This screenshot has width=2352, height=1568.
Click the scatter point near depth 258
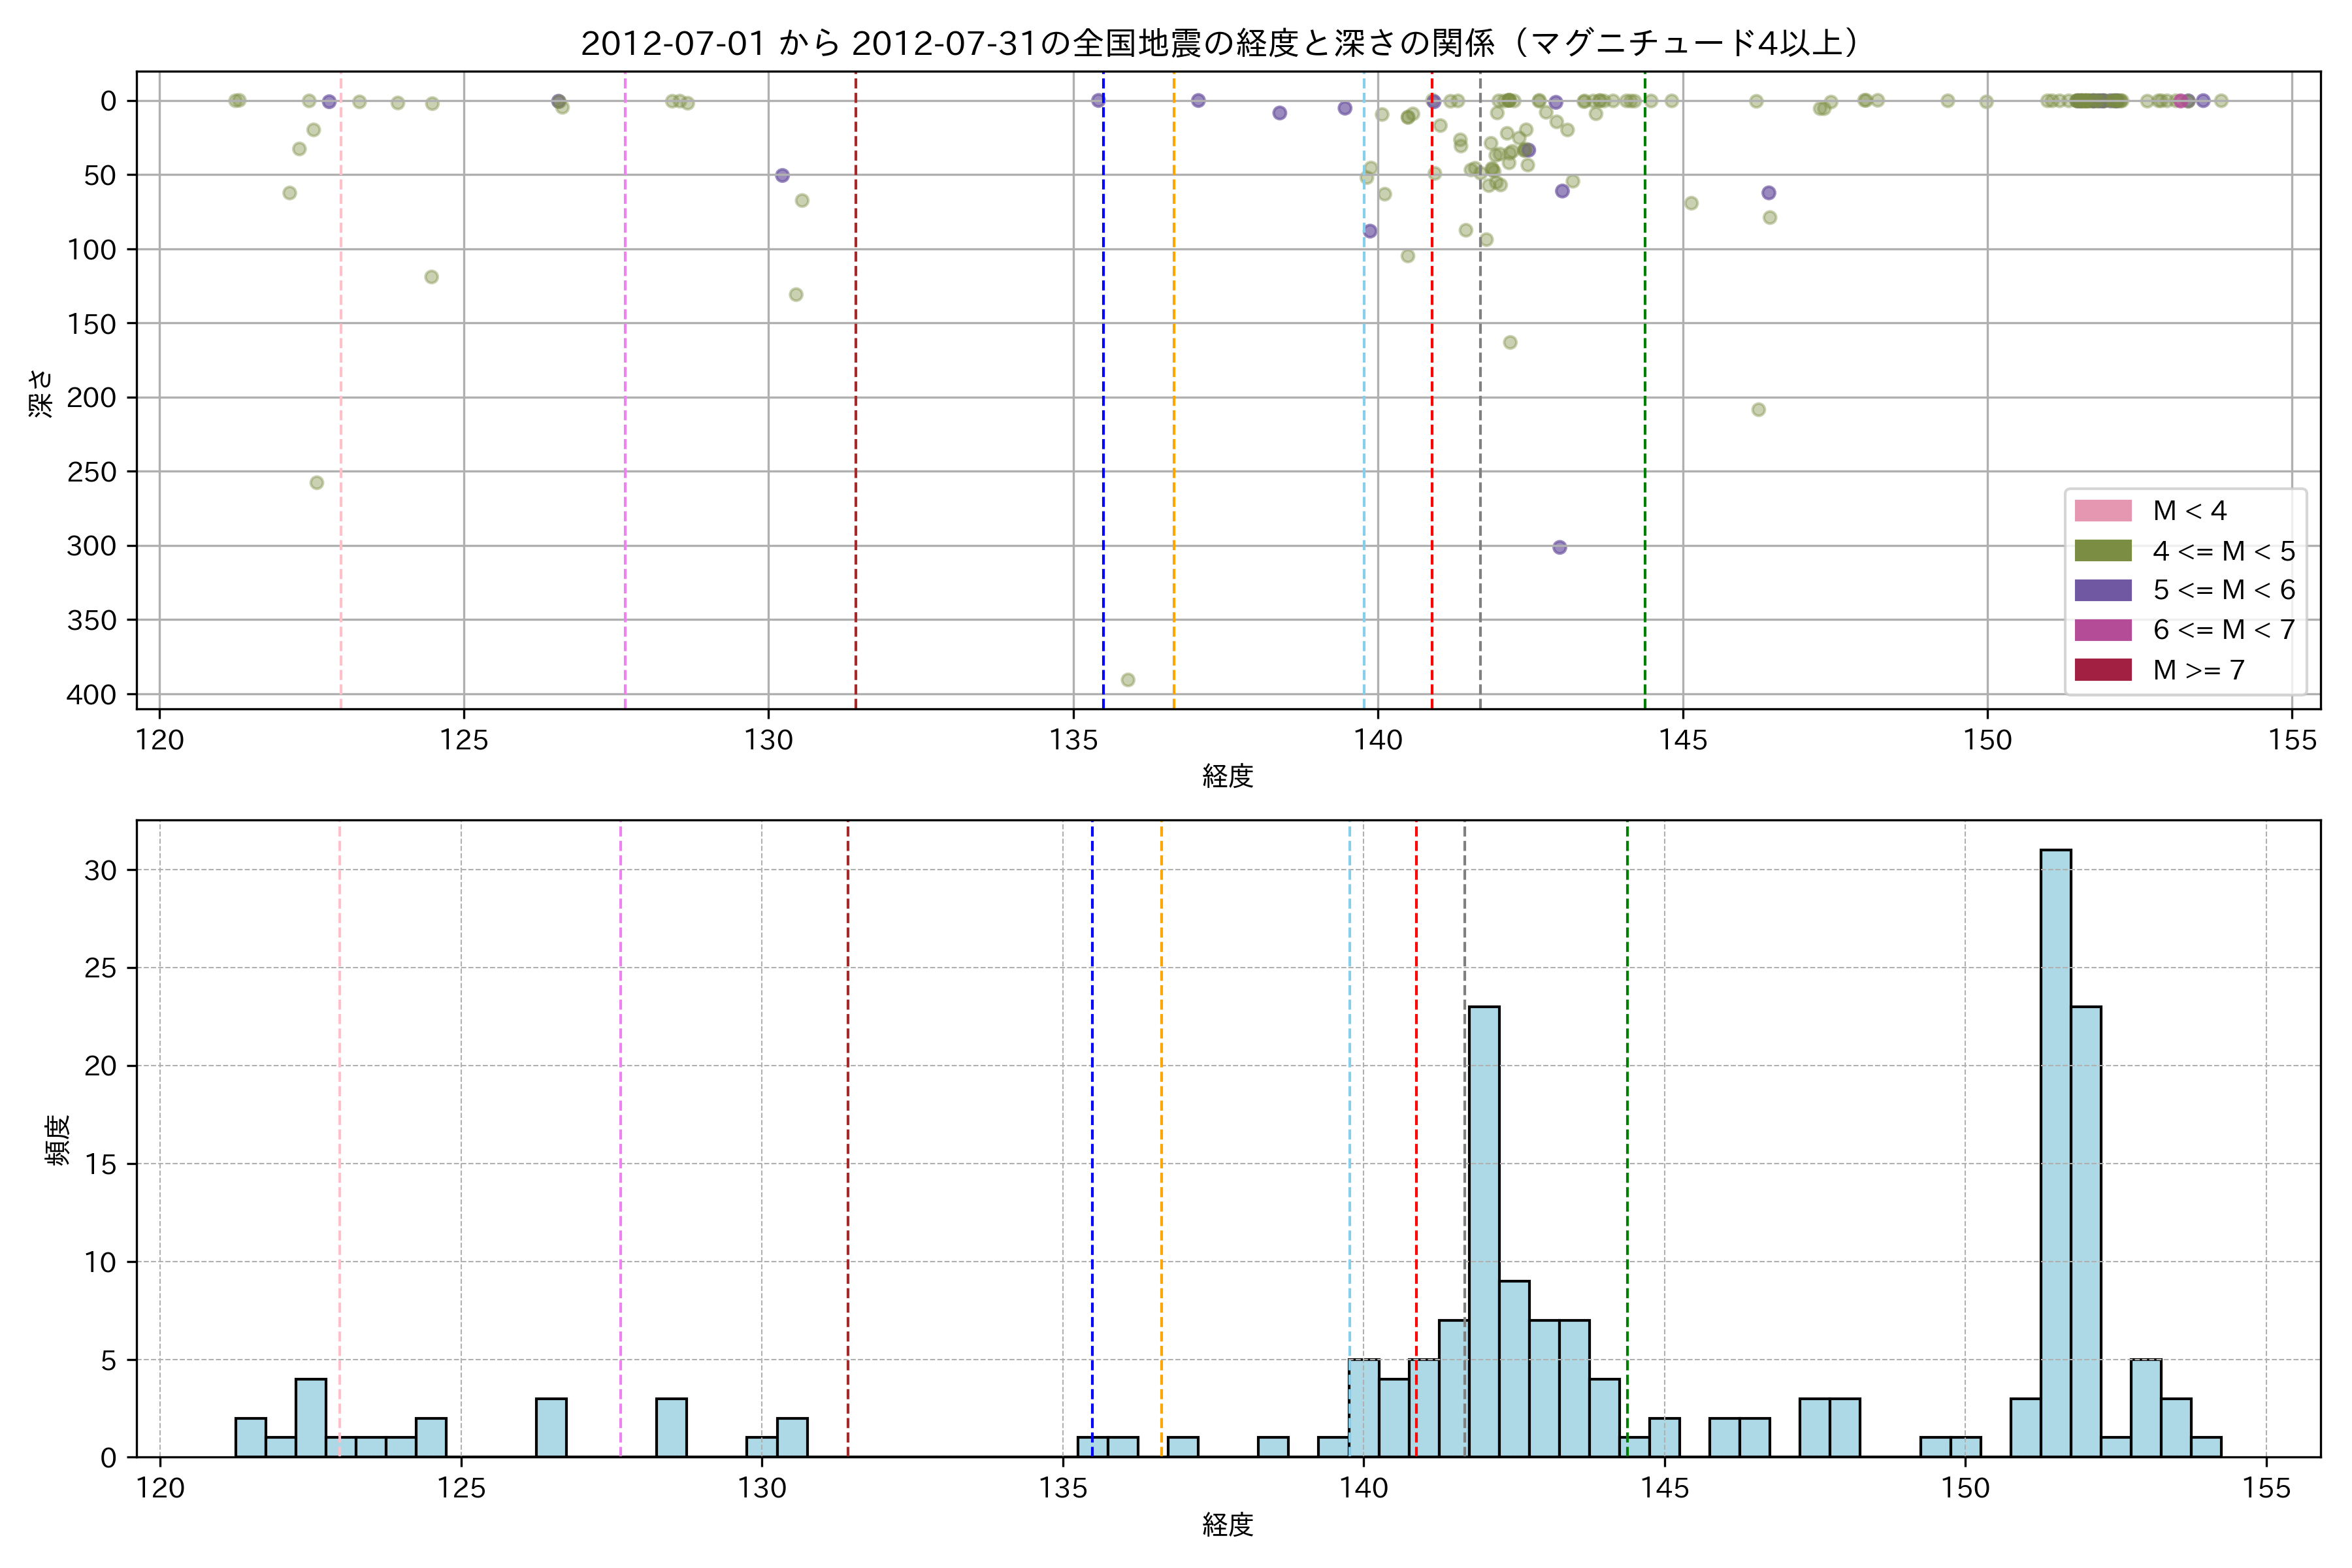[x=316, y=483]
